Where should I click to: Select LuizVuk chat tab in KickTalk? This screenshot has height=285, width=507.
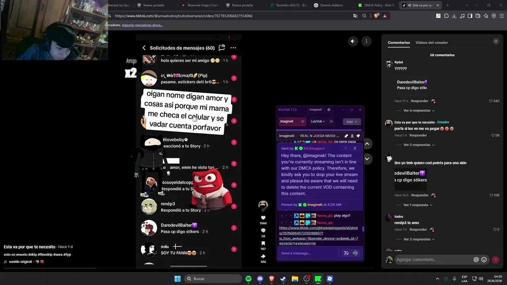(x=317, y=122)
